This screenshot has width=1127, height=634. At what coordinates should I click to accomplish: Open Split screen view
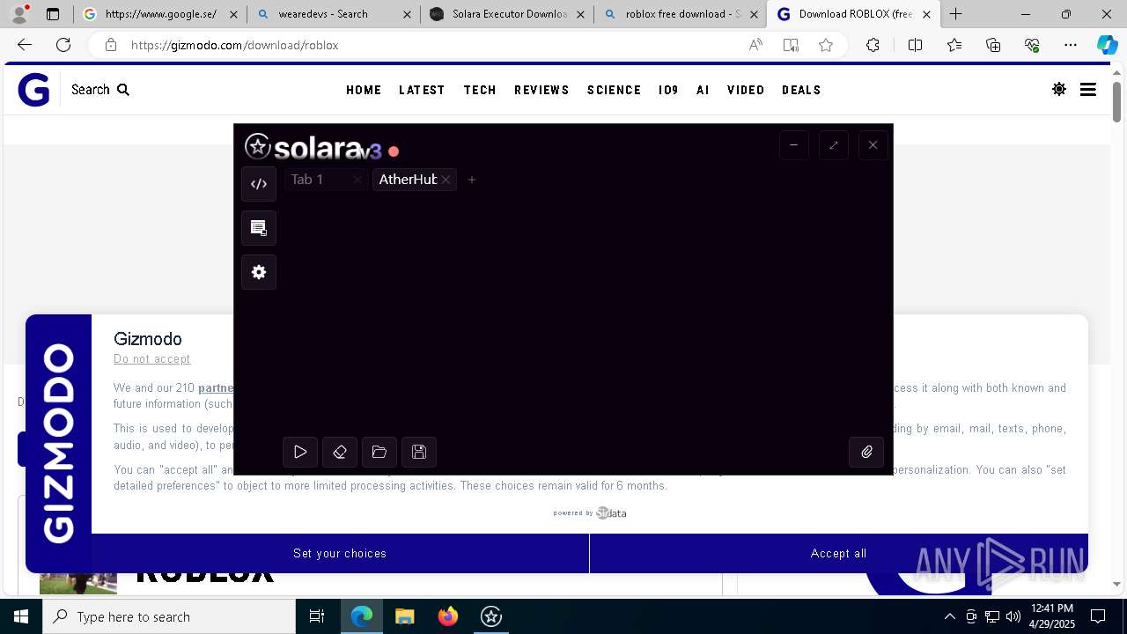[915, 45]
